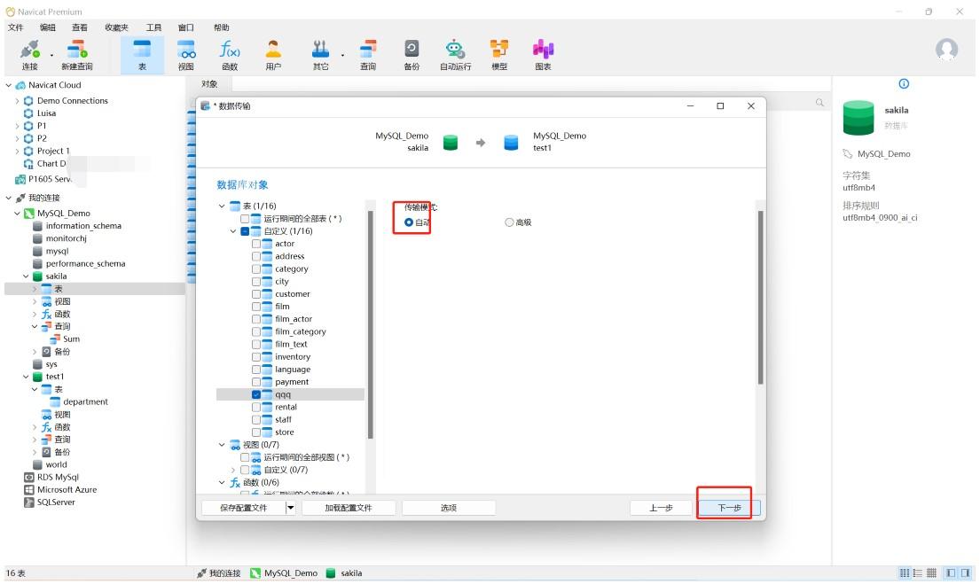Open 新建查询 (New Query) from the toolbar
Screen dimensions: 980x584
coord(76,53)
